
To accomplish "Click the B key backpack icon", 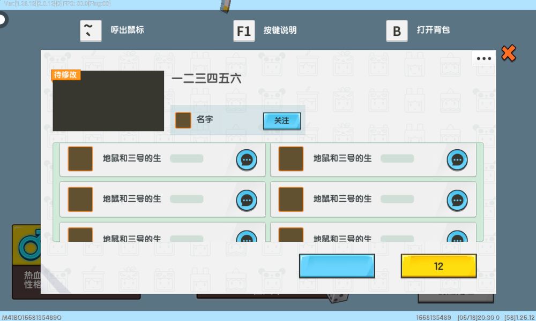I will click(397, 31).
